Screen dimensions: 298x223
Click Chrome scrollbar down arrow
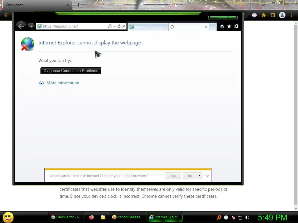(296, 209)
